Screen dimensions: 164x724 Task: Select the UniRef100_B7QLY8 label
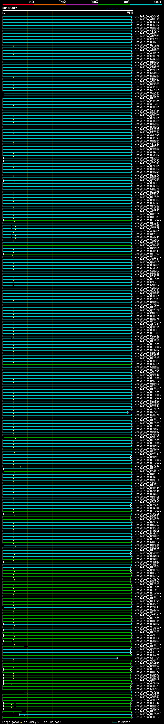pyautogui.click(x=147, y=415)
